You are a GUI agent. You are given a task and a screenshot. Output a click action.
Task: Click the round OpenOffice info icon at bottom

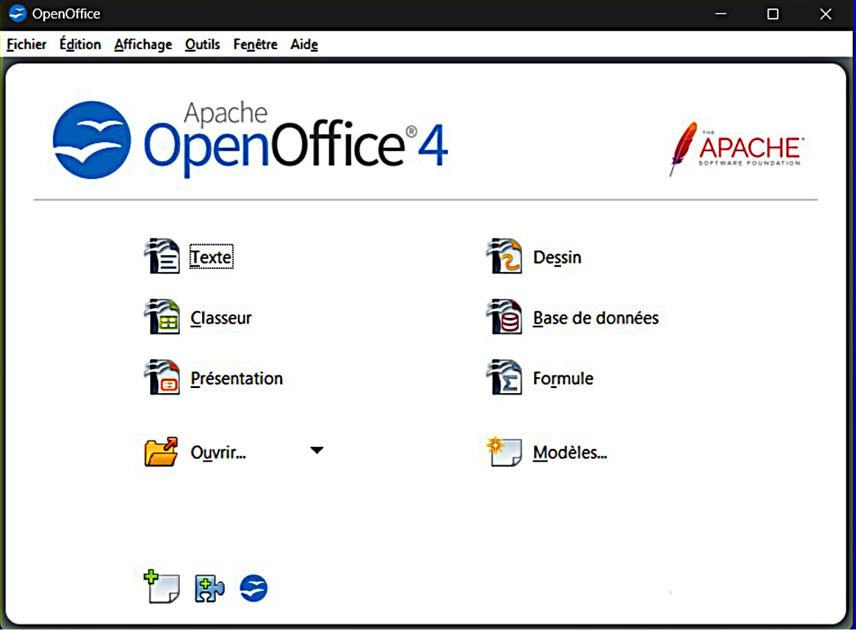coord(253,588)
